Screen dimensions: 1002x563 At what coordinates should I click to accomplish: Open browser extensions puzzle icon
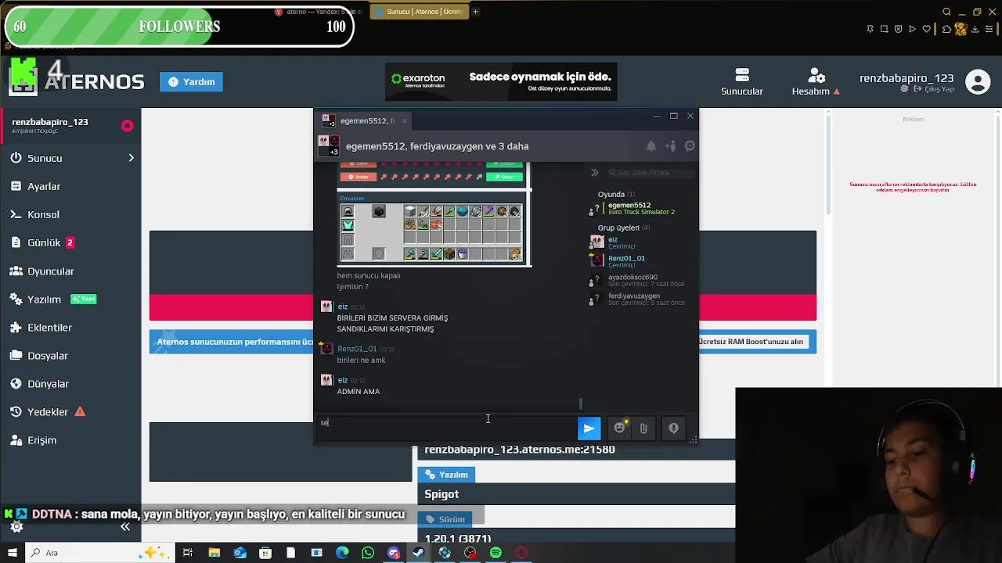point(946,29)
